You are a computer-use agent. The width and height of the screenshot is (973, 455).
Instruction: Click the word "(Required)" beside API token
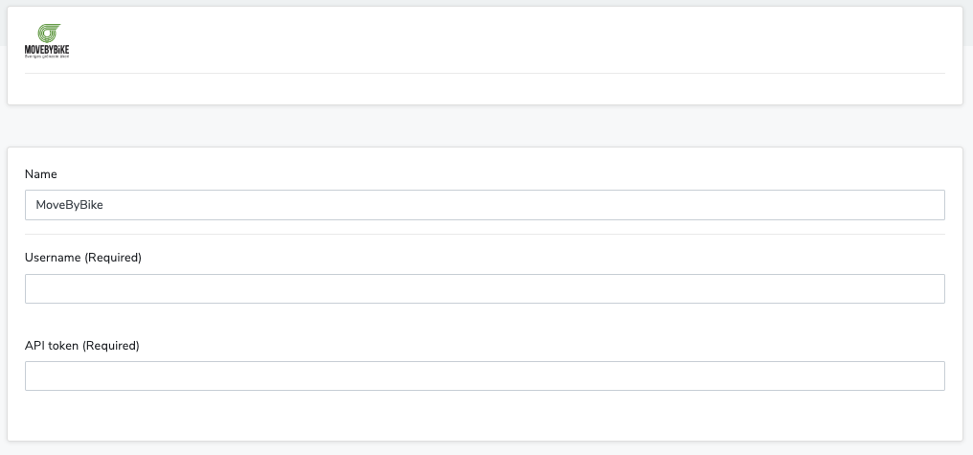[x=111, y=345]
